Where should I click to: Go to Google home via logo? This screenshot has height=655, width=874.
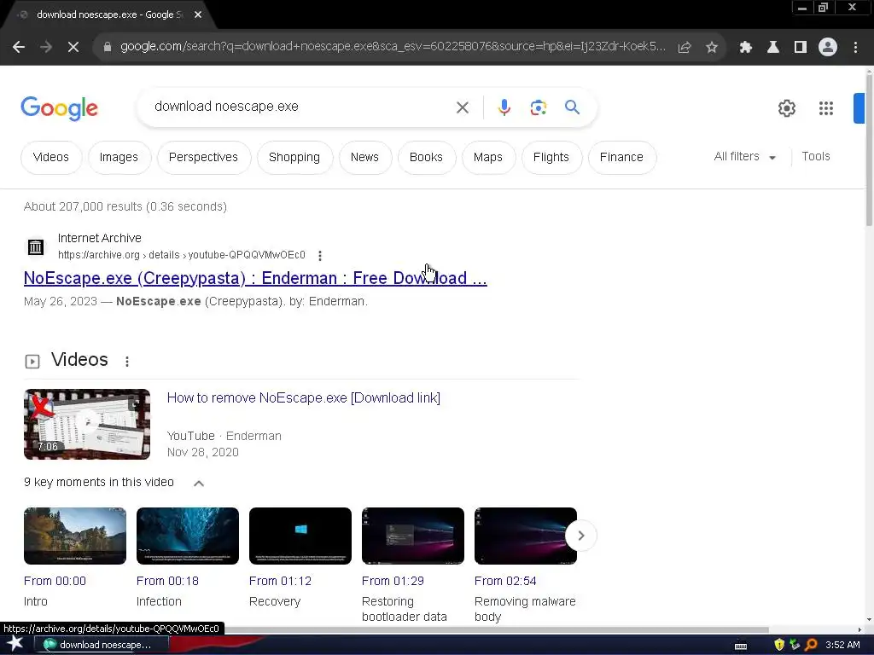click(x=59, y=108)
